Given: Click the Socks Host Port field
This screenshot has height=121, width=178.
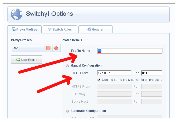Looking at the screenshot, I should [x=152, y=102].
